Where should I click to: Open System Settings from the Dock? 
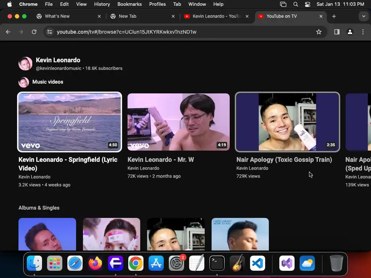click(176, 263)
